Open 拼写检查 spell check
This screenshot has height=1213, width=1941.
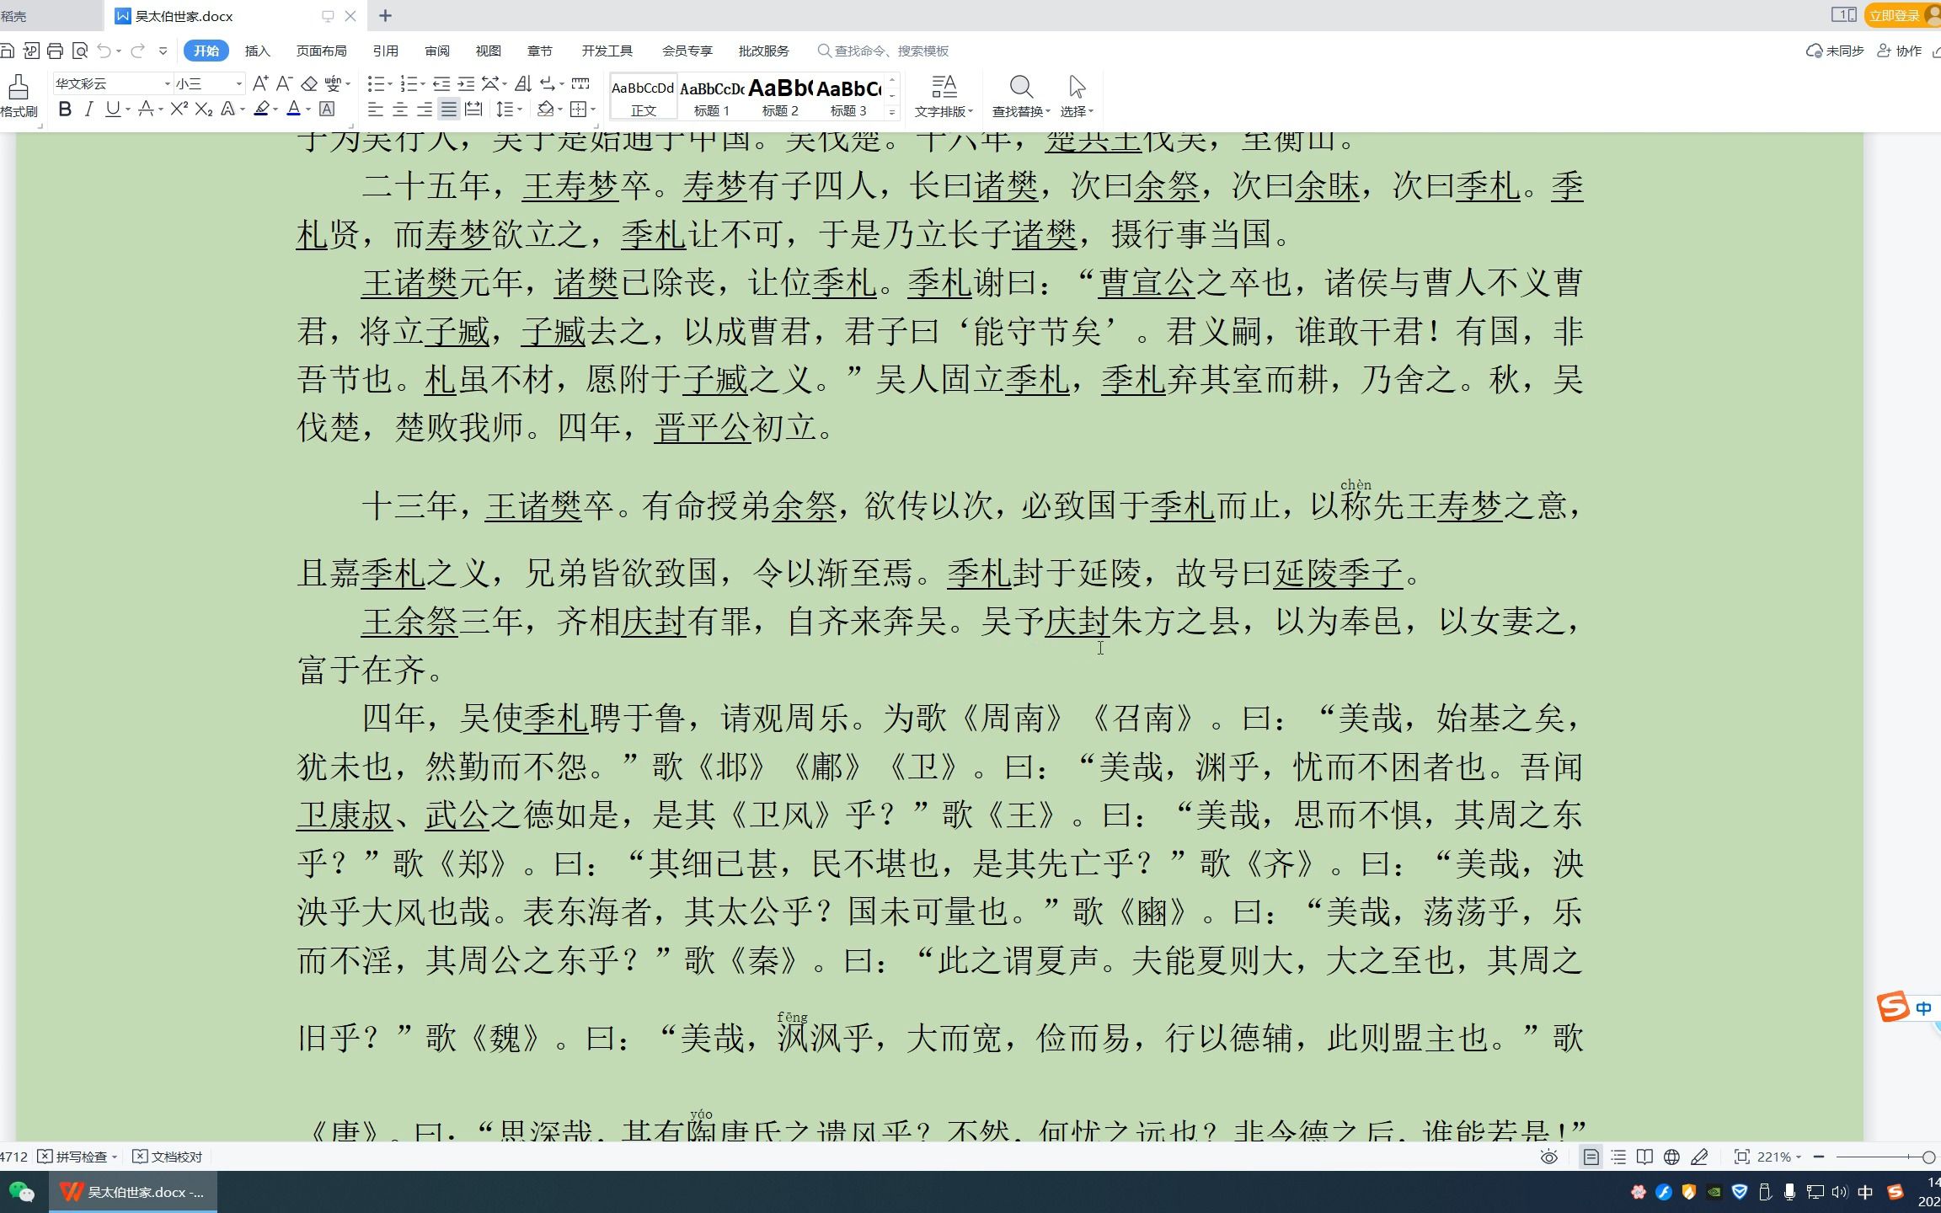click(78, 1157)
